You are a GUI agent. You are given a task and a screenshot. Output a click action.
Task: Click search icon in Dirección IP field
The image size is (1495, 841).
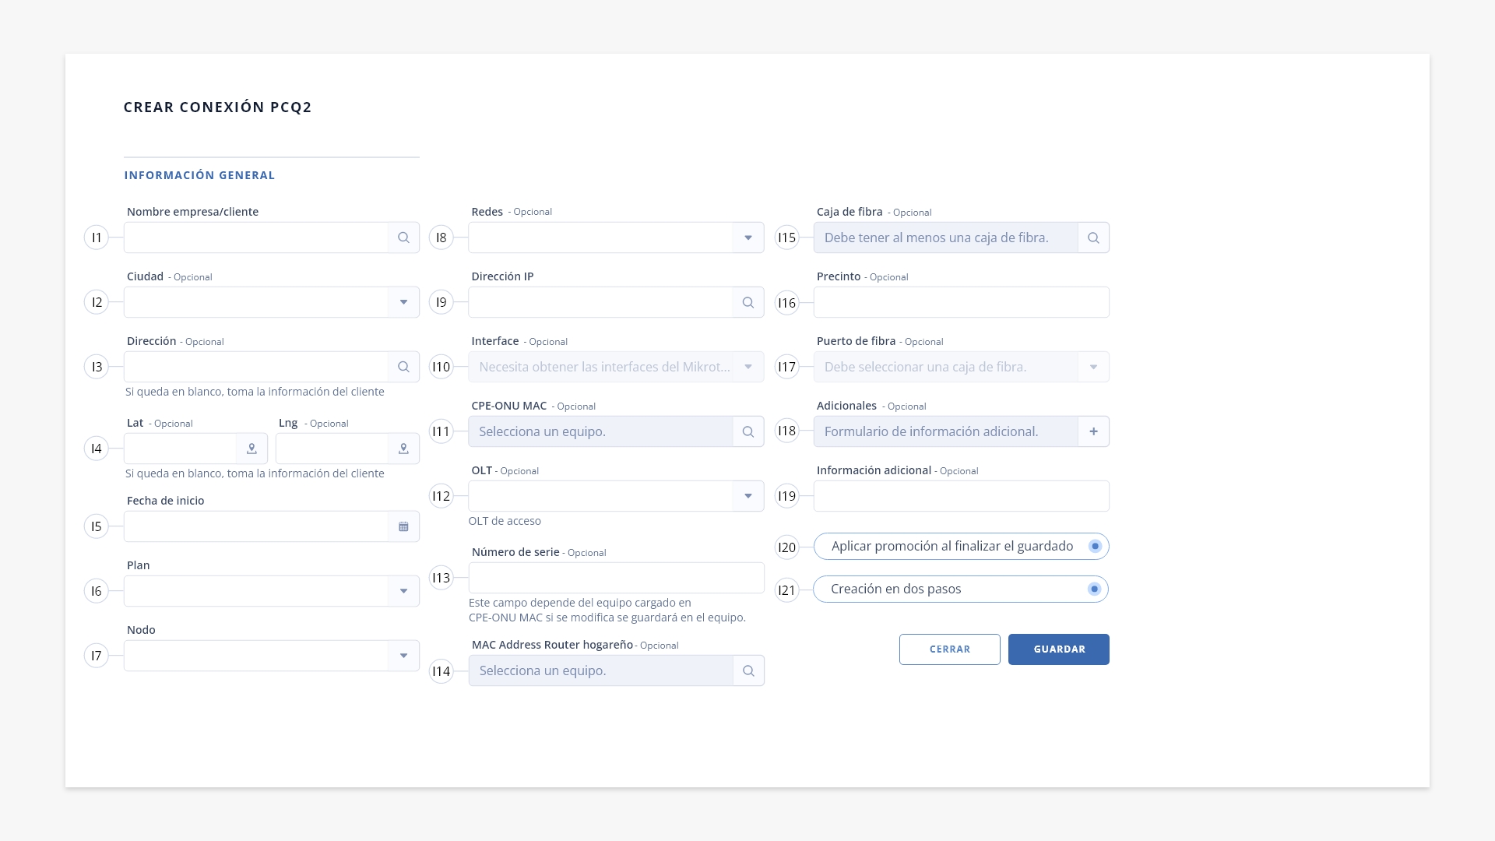tap(748, 302)
